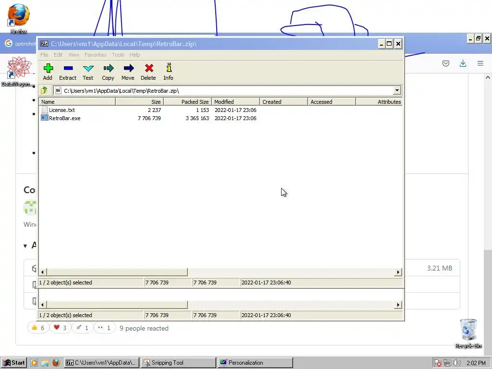Click the Firefox page scrollbar up arrow

488,77
